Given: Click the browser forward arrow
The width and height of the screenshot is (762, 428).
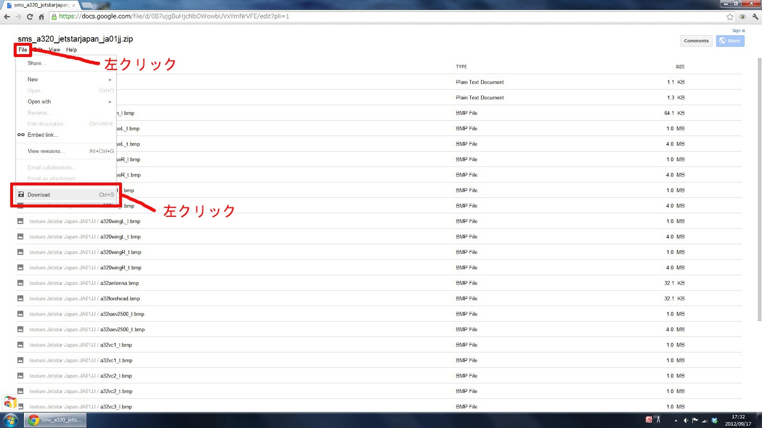Looking at the screenshot, I should click(18, 17).
